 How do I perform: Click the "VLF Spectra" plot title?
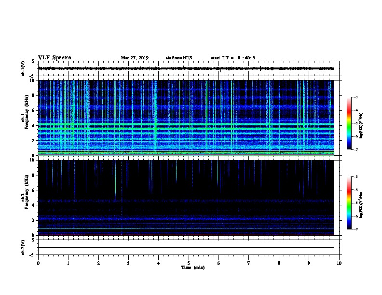(55, 58)
